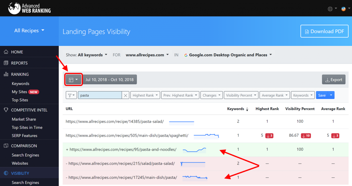Click the Visibility globe icon

coord(6,173)
